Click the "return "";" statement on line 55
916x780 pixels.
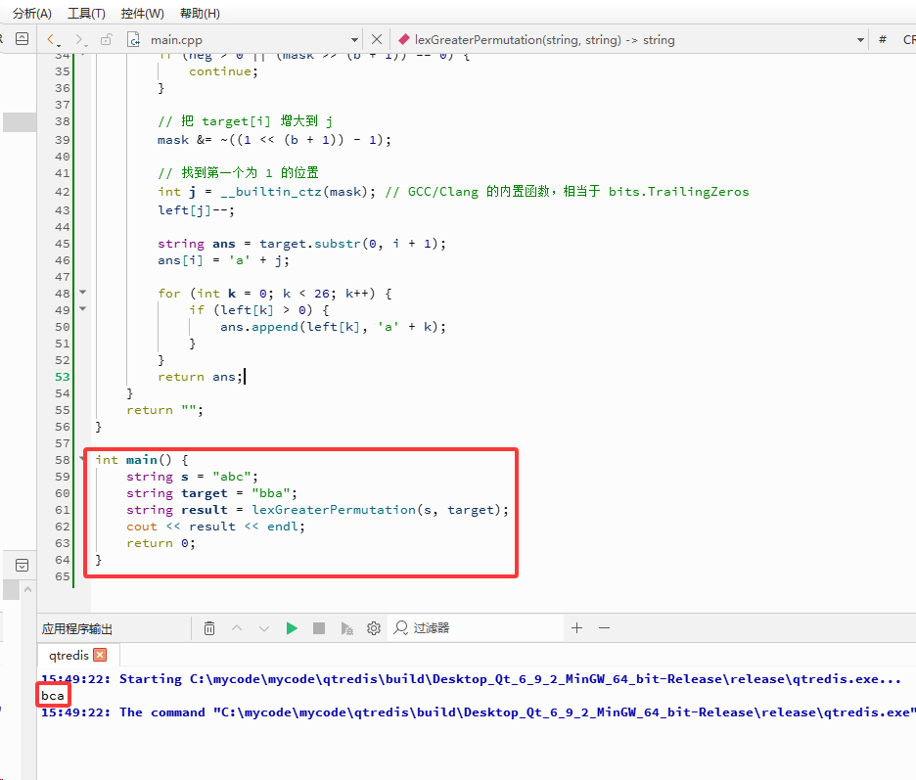[165, 410]
